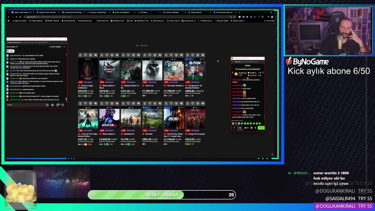The height and width of the screenshot is (211, 375).
Task: Hide EA Sports FC 26 with crossed-eye icon
Action: pyautogui.click(x=202, y=55)
